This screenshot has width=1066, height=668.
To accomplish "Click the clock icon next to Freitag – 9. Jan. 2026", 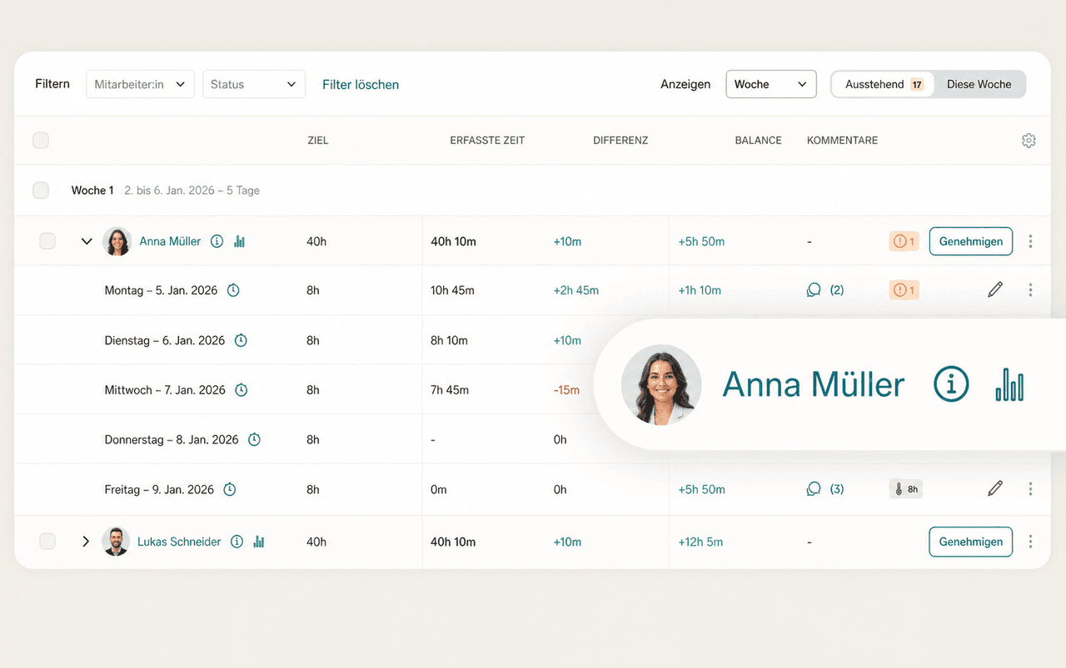I will pos(230,489).
